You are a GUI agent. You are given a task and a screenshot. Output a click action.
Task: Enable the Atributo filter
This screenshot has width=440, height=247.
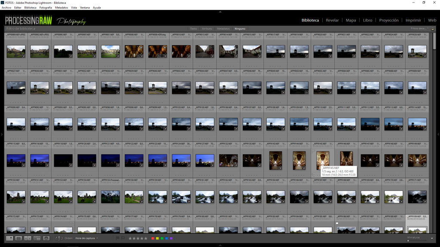207,29
